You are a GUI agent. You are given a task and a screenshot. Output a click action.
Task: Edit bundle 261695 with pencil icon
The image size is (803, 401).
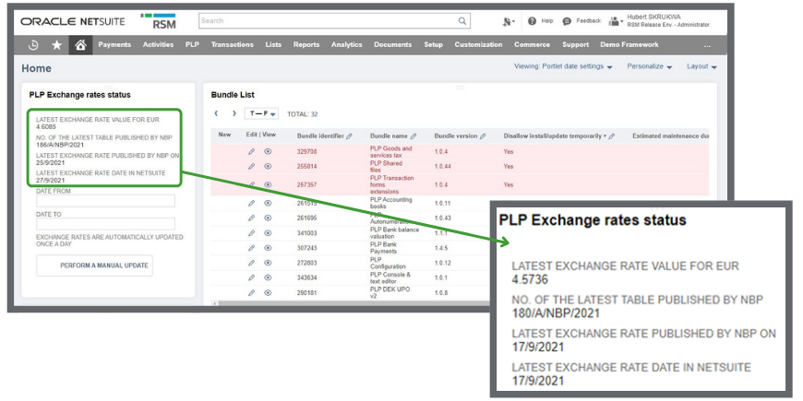tap(251, 218)
